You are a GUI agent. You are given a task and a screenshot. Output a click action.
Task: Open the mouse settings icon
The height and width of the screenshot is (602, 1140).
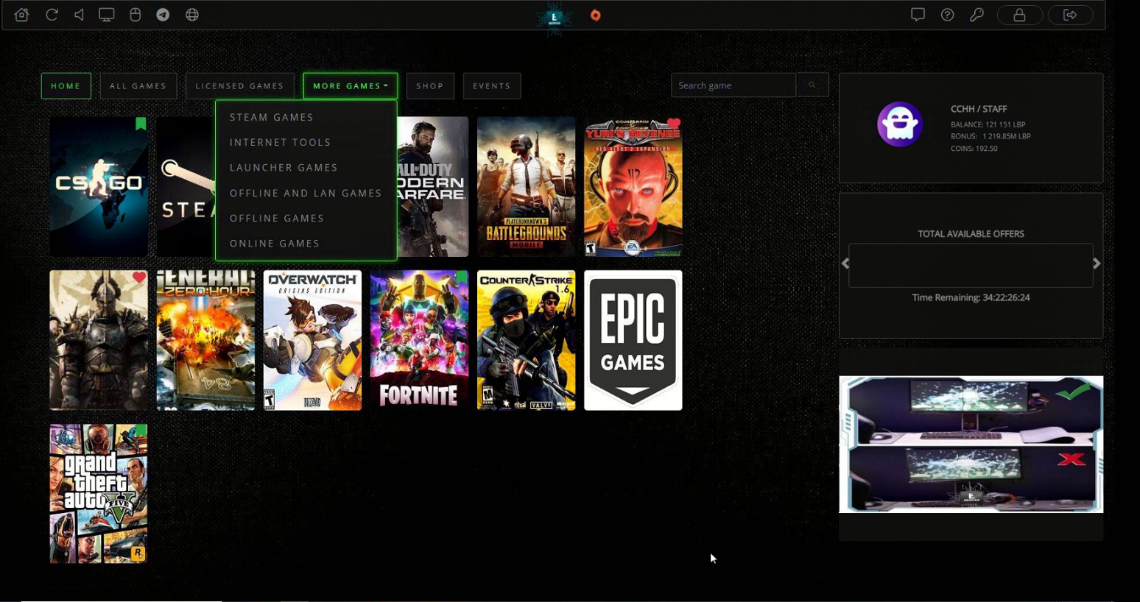(x=135, y=15)
